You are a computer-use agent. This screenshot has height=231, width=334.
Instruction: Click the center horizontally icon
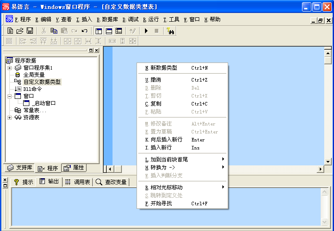coord(68,41)
